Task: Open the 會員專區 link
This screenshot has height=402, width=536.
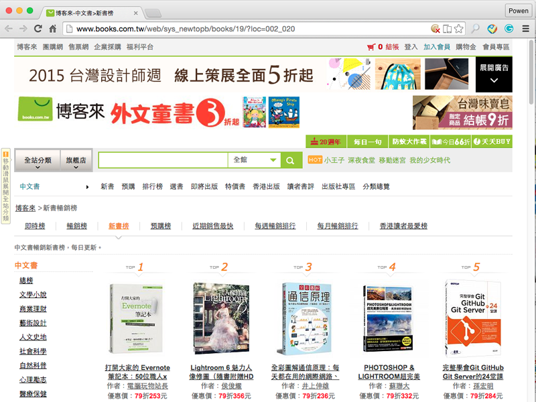Action: (496, 47)
